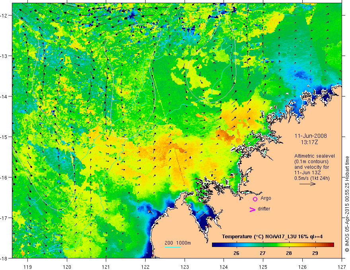The image size is (350, 270).
Task: Click the '11-Jun-2008' date text
Action: pos(311,136)
